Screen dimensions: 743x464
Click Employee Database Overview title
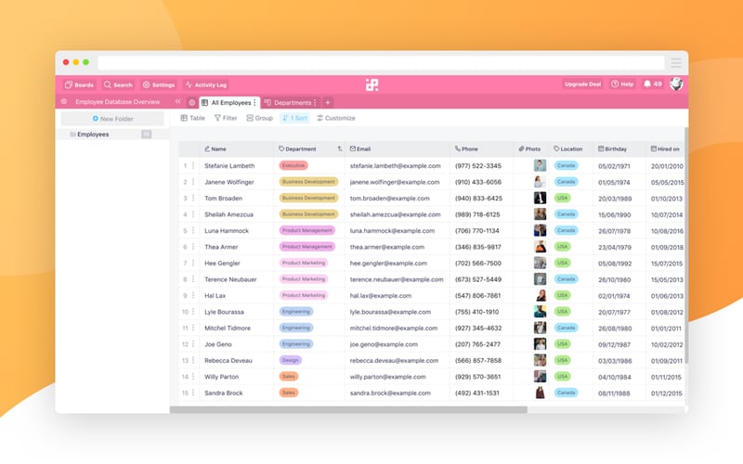pos(118,102)
